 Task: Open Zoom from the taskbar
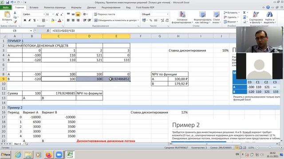point(59,155)
